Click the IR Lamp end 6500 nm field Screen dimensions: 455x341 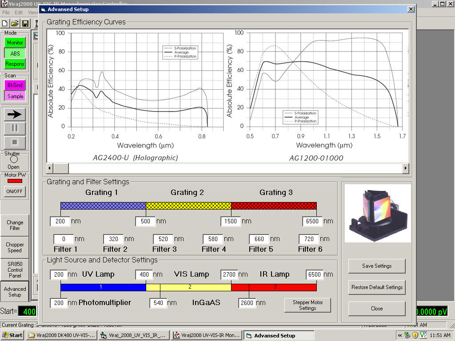pyautogui.click(x=315, y=274)
